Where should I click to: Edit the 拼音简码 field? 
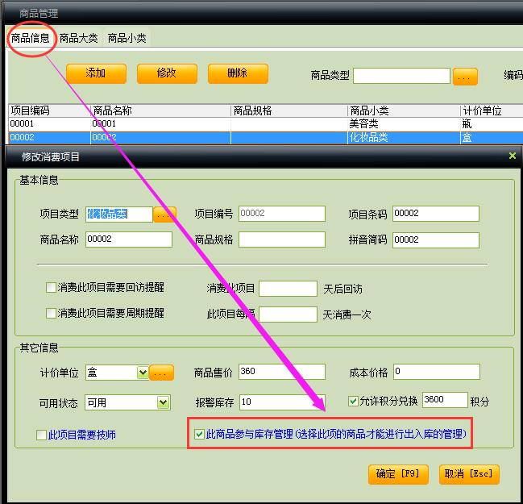point(436,240)
